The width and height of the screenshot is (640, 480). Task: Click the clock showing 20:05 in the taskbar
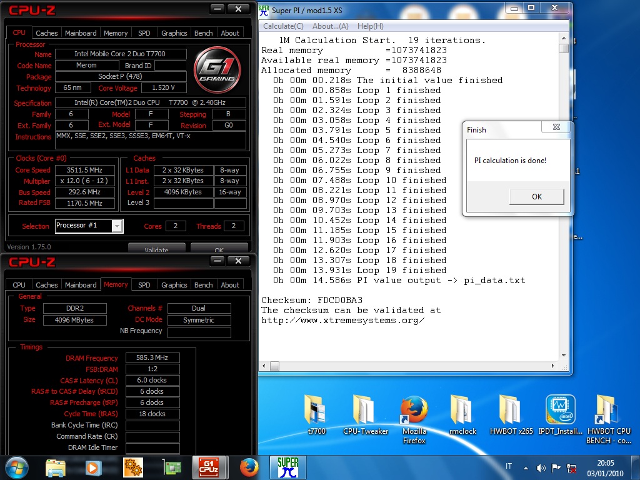(605, 463)
